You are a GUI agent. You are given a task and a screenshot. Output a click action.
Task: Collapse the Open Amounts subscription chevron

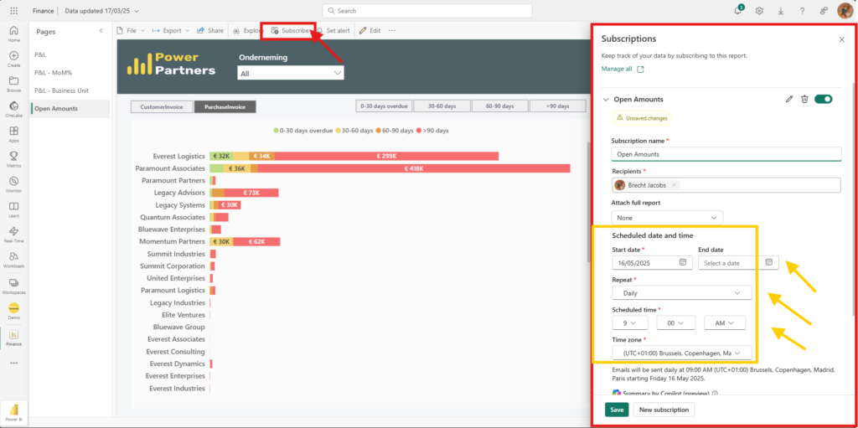click(606, 100)
